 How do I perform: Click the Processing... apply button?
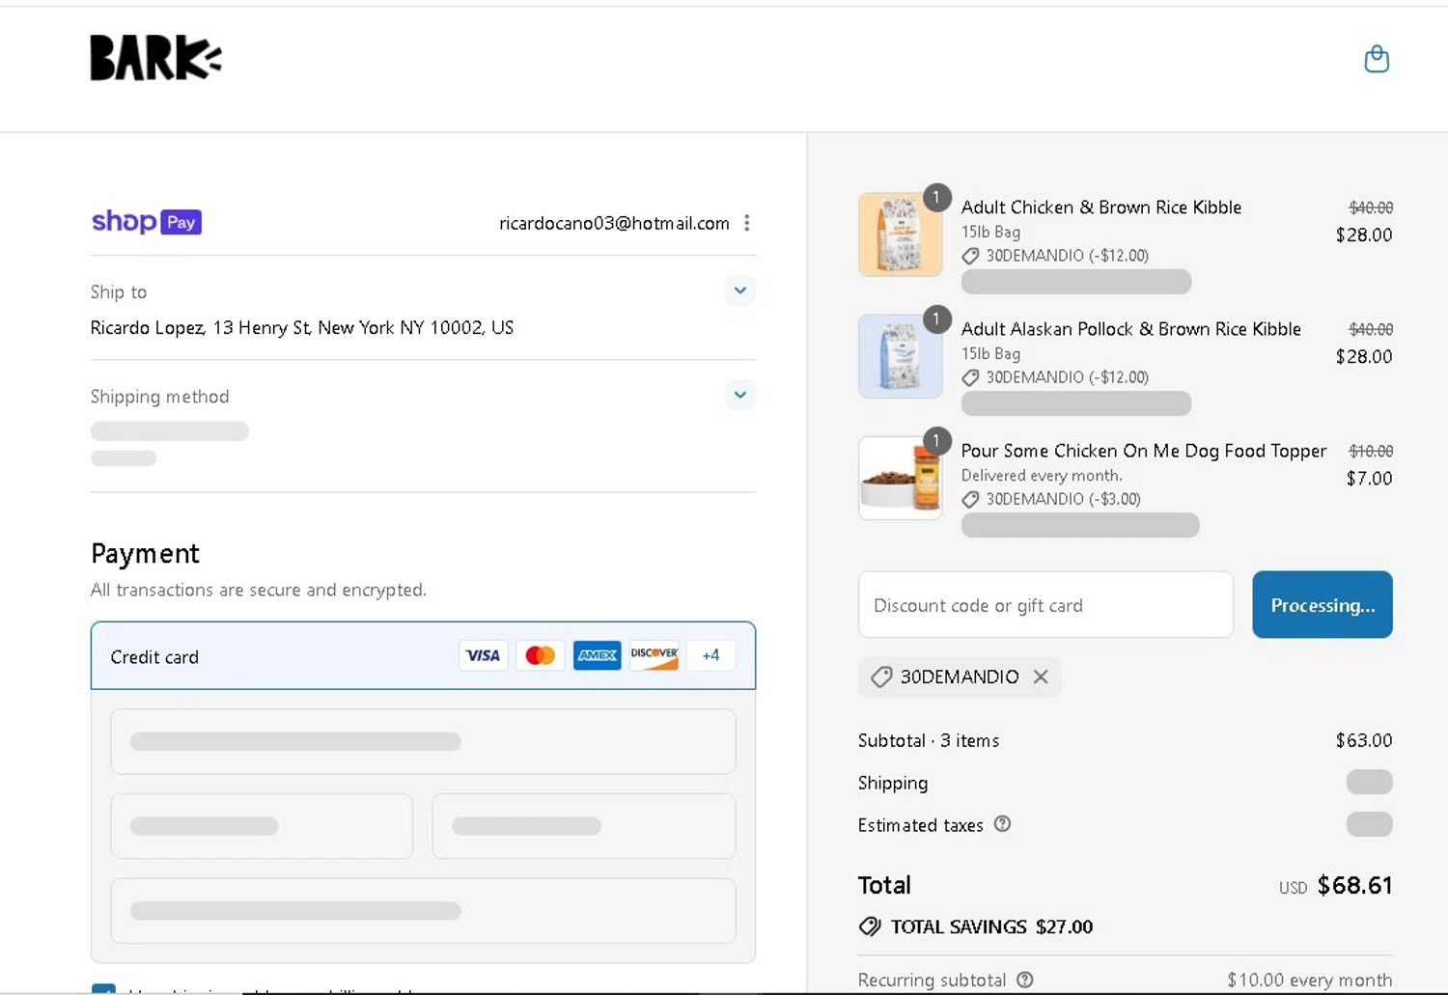1323,605
